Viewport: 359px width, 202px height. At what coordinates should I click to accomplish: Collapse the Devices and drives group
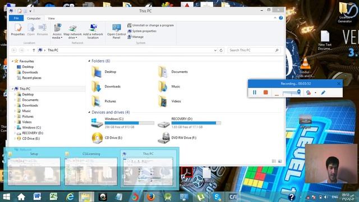(x=89, y=112)
